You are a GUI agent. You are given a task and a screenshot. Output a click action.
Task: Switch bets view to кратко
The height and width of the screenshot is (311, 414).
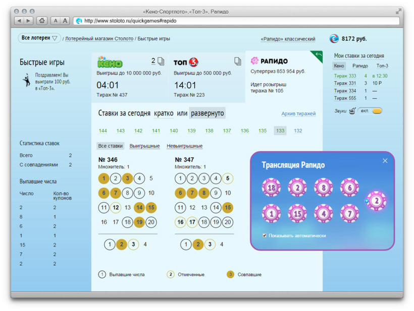(x=163, y=113)
